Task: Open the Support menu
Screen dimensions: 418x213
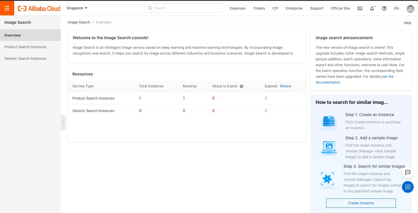Action: point(317,8)
